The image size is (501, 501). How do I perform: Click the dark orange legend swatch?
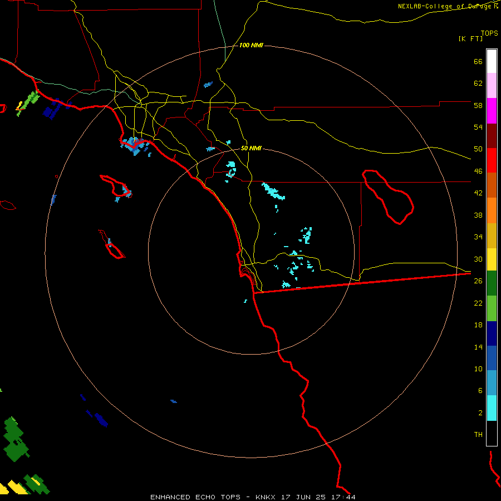point(492,185)
